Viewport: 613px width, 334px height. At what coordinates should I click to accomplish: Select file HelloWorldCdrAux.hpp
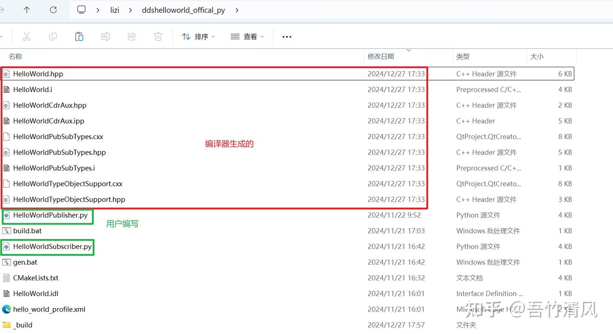tap(50, 105)
